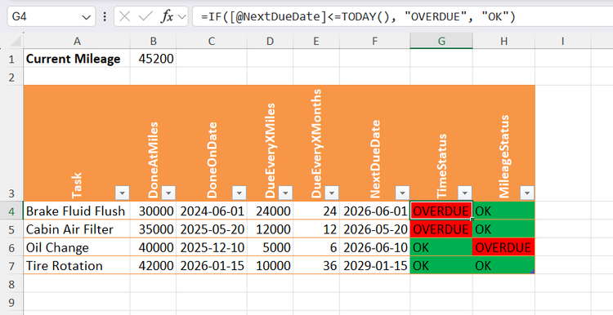Open the MileageStatus filter dropdown
The image size is (613, 315).
[527, 193]
